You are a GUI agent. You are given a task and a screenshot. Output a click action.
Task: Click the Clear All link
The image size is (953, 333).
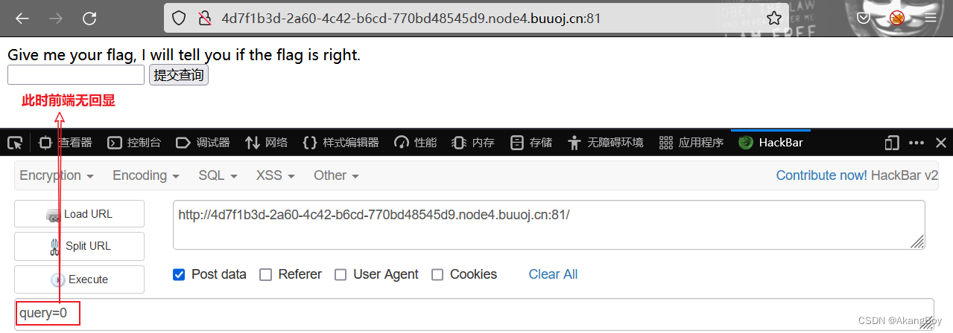coord(553,274)
